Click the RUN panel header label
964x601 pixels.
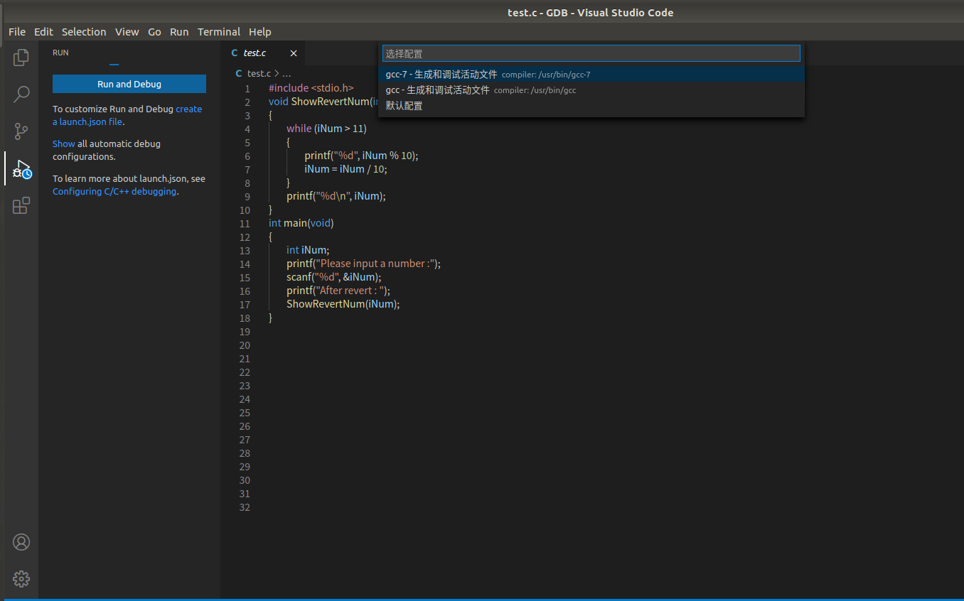coord(60,53)
